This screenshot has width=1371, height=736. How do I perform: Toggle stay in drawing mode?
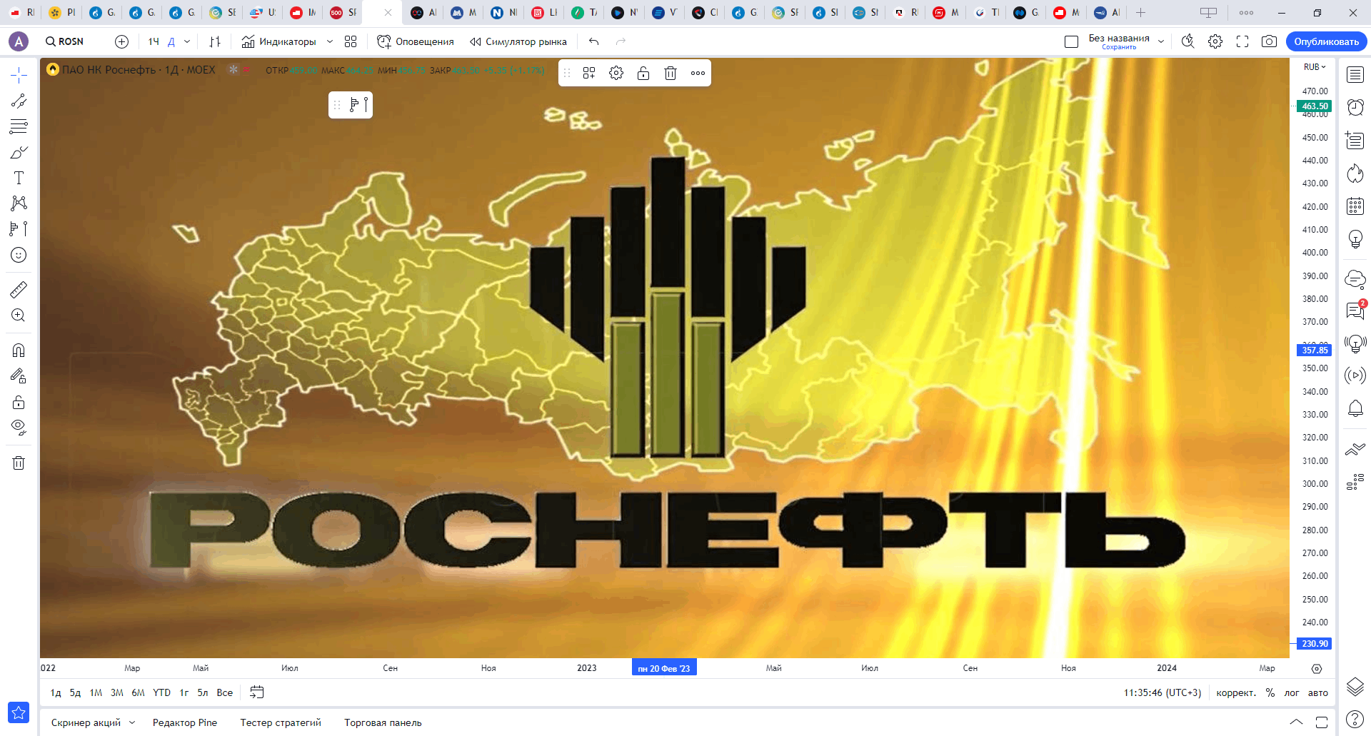click(19, 376)
